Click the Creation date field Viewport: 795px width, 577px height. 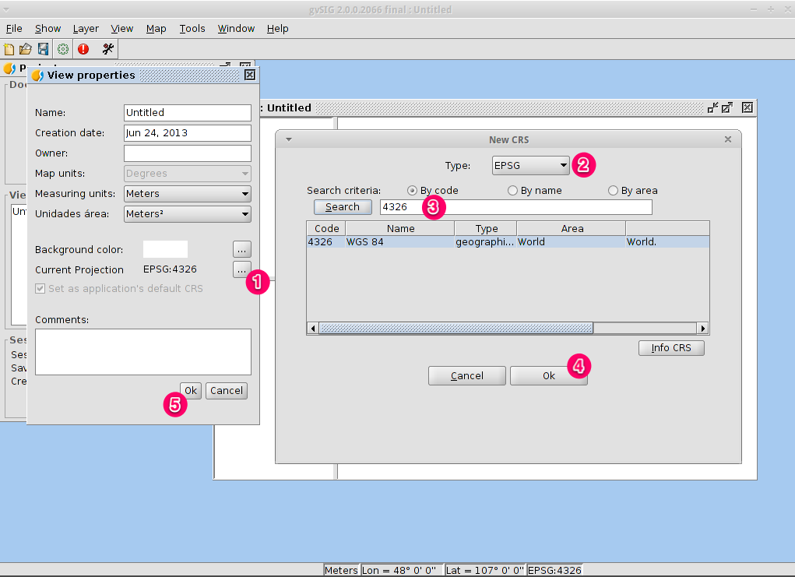tap(188, 133)
